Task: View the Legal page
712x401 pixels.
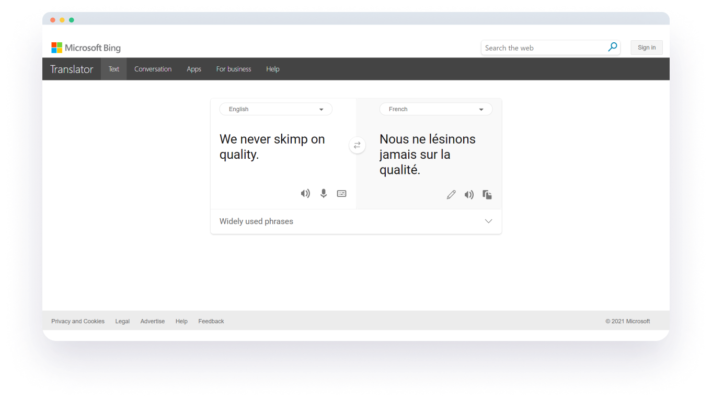Action: click(122, 321)
